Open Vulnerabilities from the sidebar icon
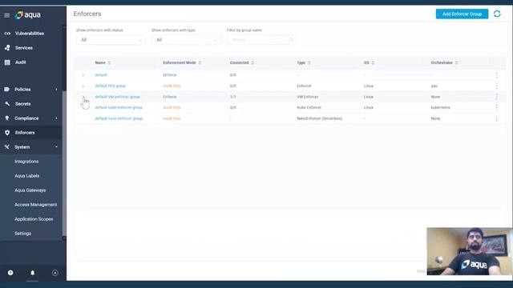Screen dimensions: 513x288 7,34
